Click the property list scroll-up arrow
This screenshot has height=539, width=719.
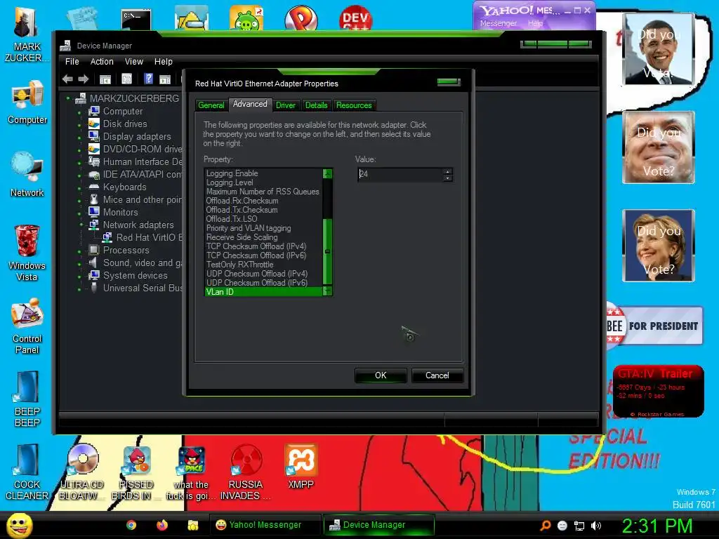point(327,173)
